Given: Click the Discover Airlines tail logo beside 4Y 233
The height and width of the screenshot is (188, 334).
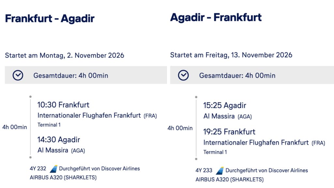Looking at the screenshot, I should point(220,170).
